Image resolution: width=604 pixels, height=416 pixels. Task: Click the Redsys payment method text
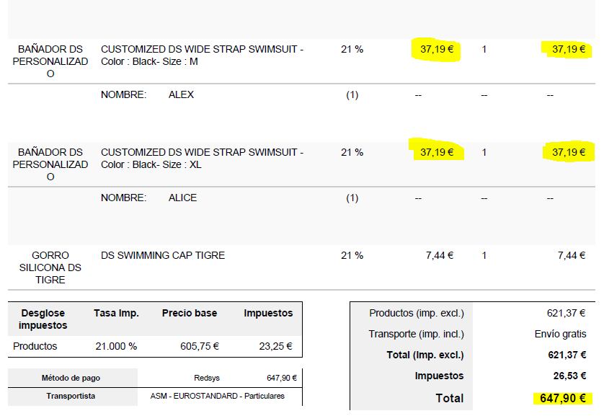(x=207, y=379)
